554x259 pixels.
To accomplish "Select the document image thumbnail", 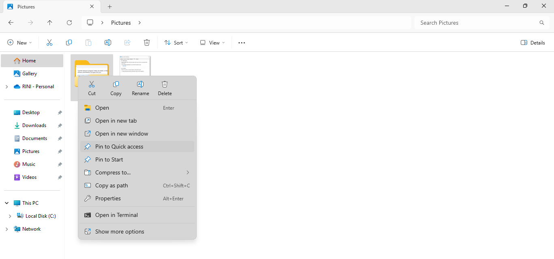I will tap(135, 66).
